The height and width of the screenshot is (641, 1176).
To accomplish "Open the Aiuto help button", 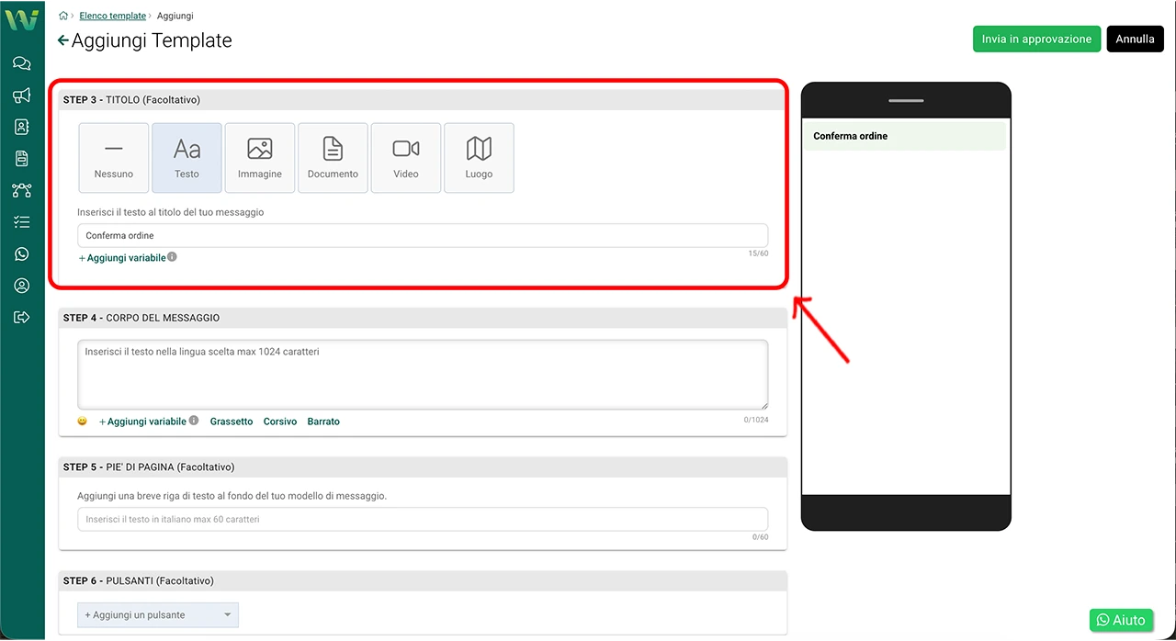I will [x=1121, y=620].
